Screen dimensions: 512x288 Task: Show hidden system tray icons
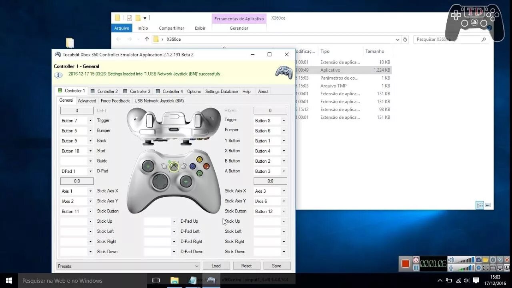pos(440,280)
